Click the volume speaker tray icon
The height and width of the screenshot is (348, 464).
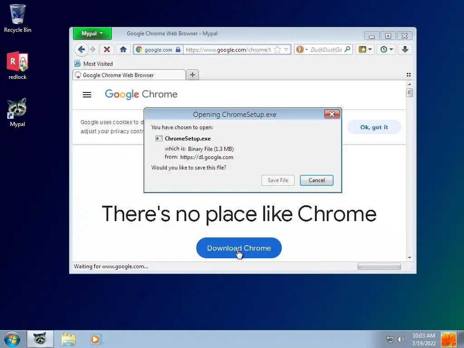pos(401,339)
